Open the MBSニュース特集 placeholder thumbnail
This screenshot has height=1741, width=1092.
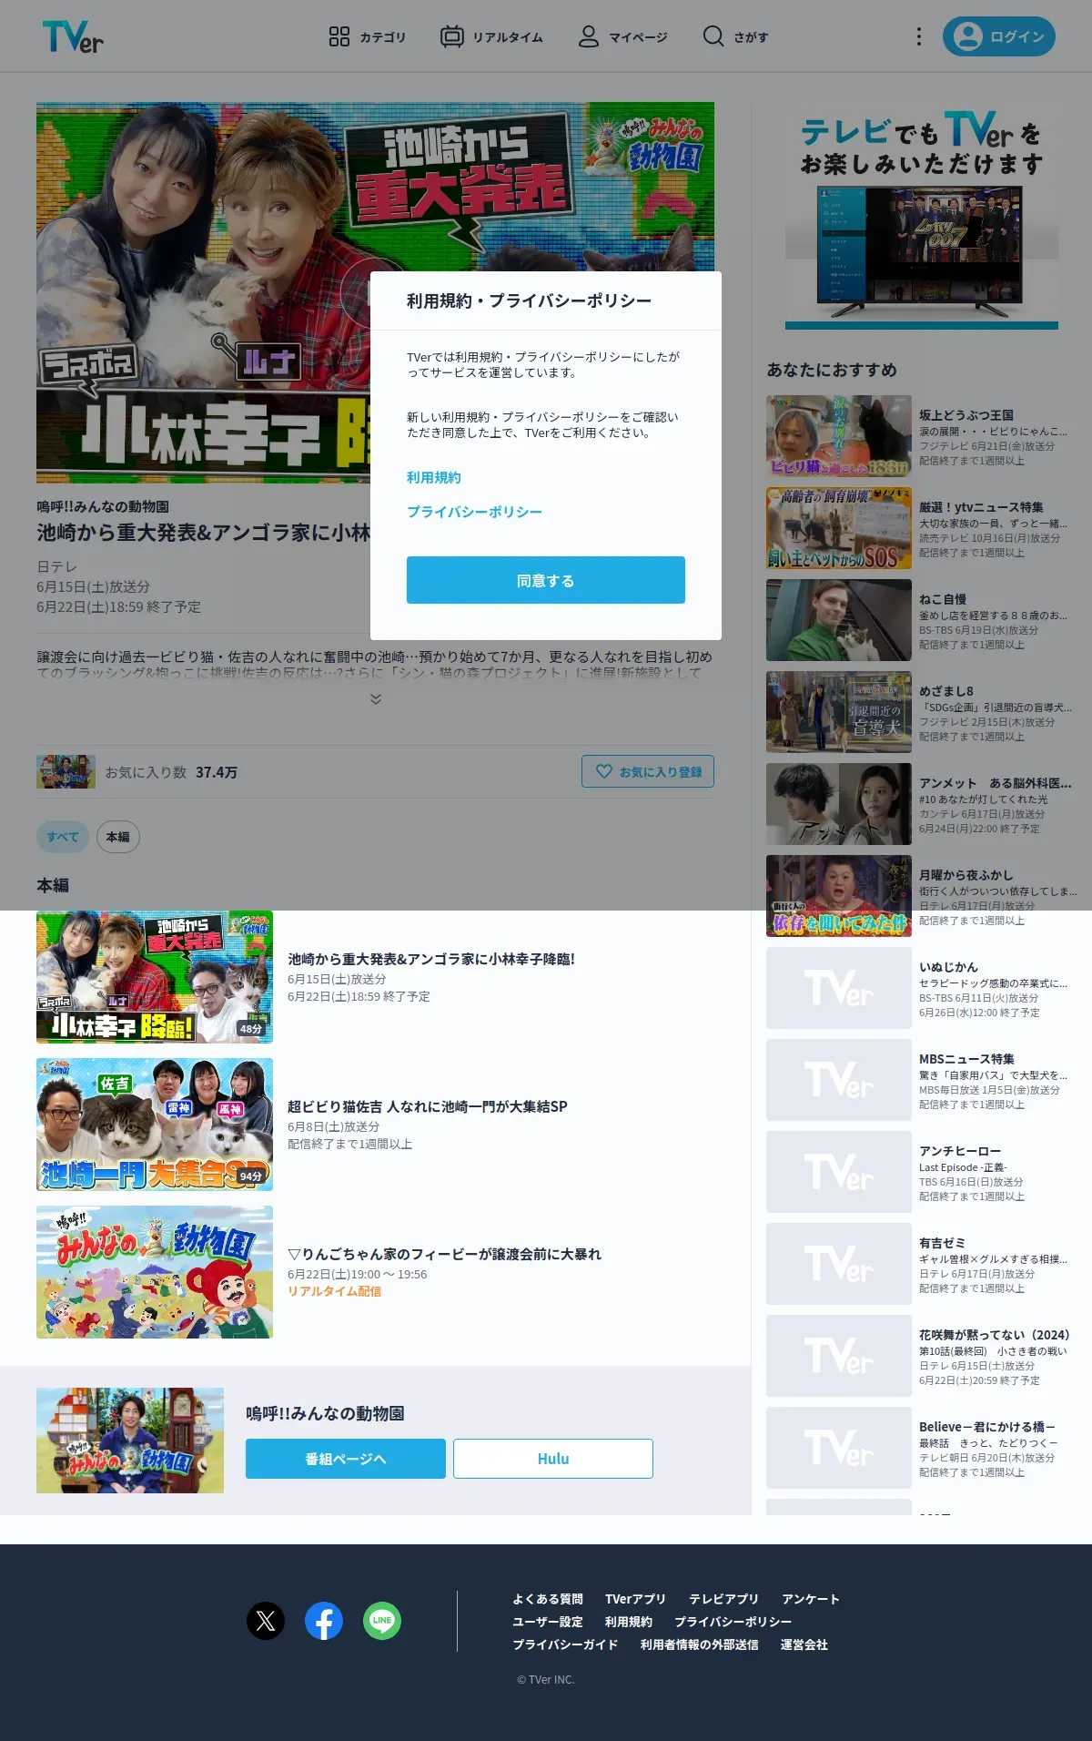(839, 1080)
